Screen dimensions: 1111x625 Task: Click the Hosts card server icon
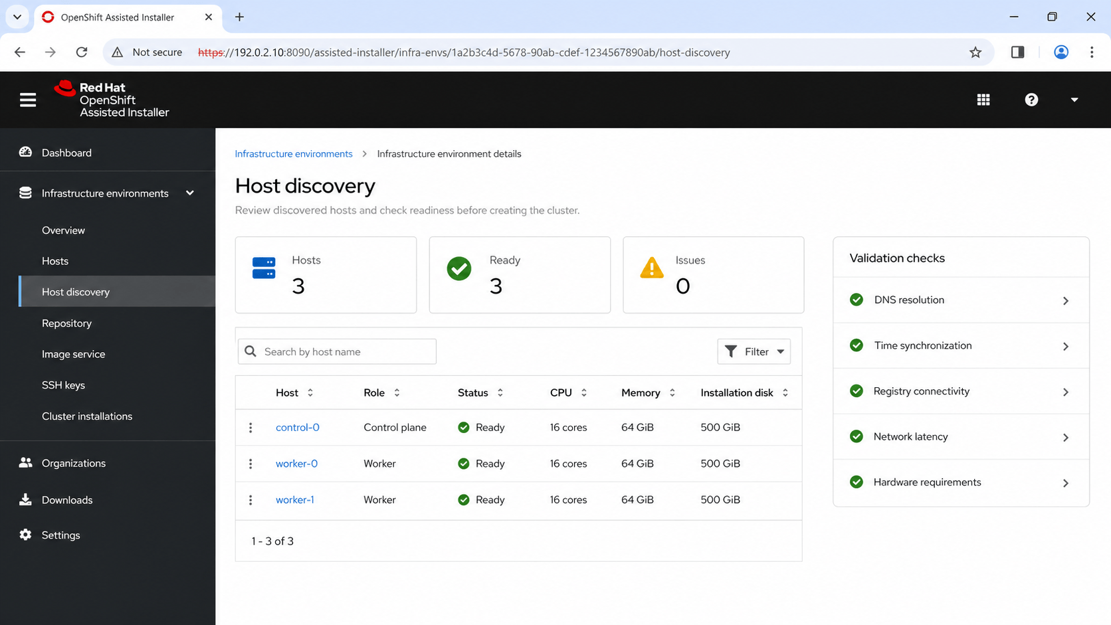pyautogui.click(x=264, y=268)
